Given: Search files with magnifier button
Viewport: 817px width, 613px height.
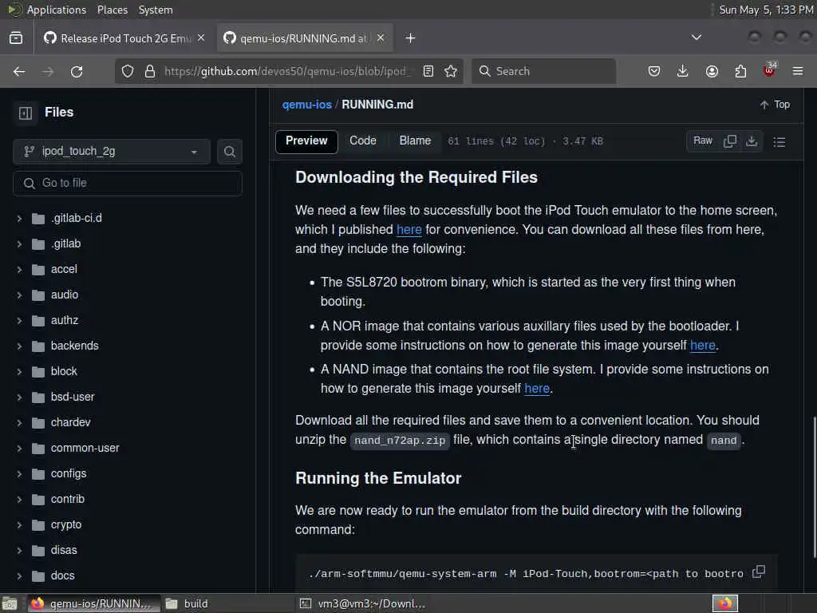Looking at the screenshot, I should tap(230, 152).
